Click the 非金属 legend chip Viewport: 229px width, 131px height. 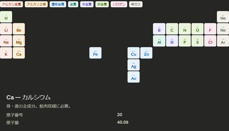[x=102, y=4]
